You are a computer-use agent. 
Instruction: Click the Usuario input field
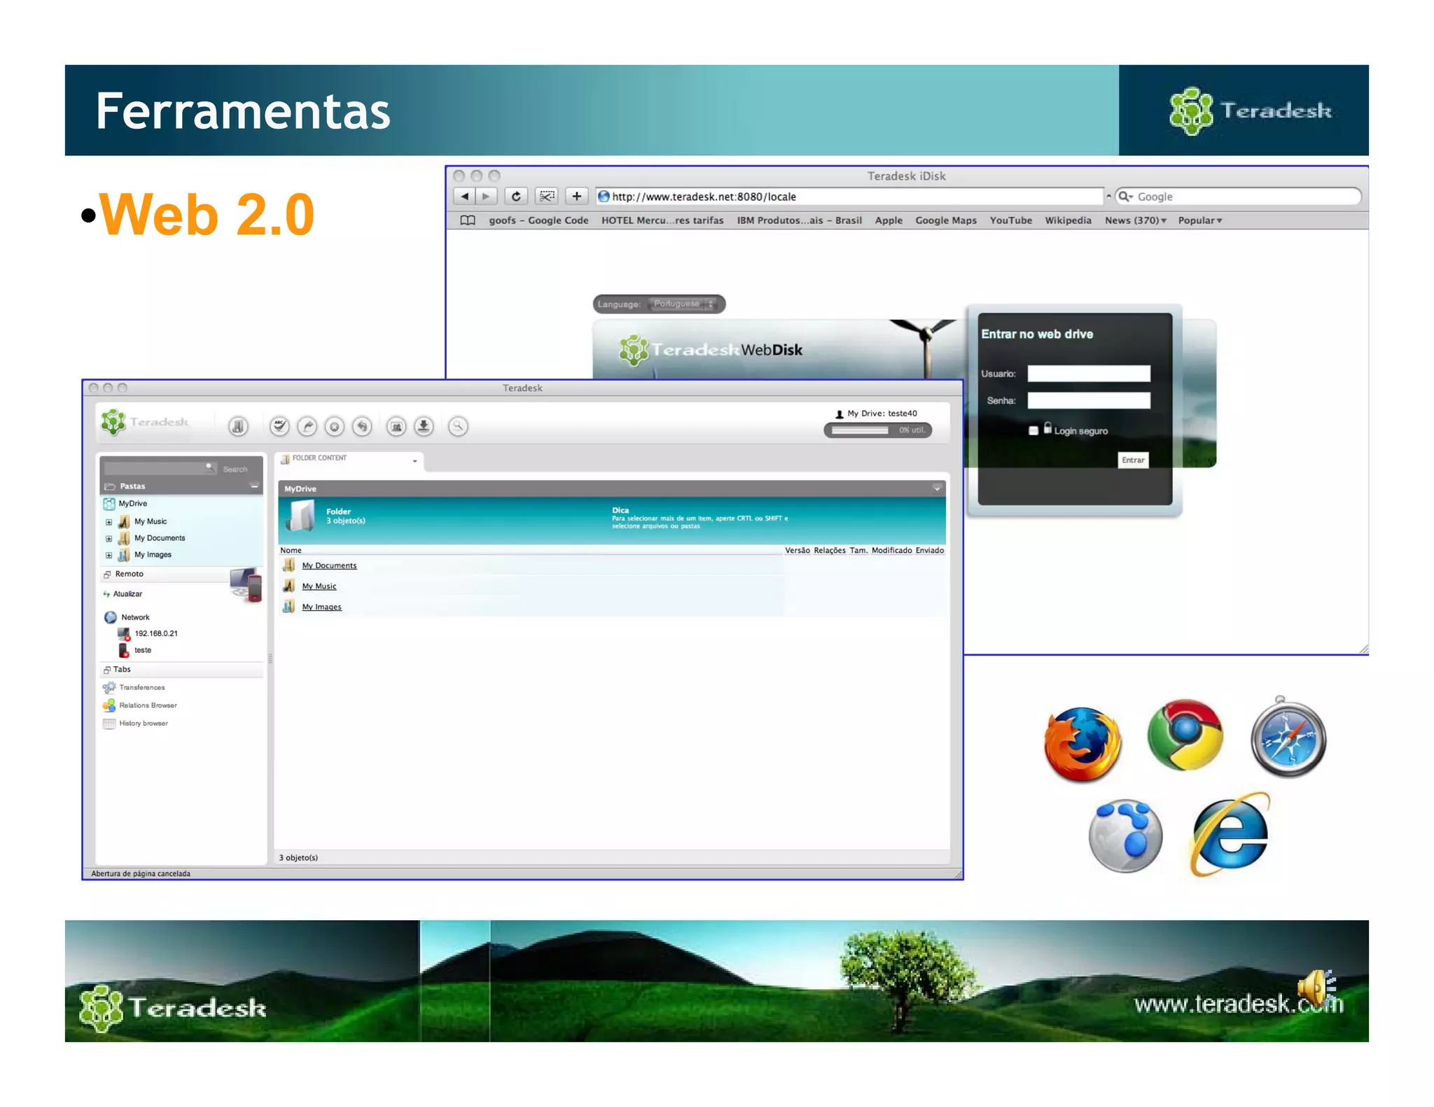(1088, 374)
